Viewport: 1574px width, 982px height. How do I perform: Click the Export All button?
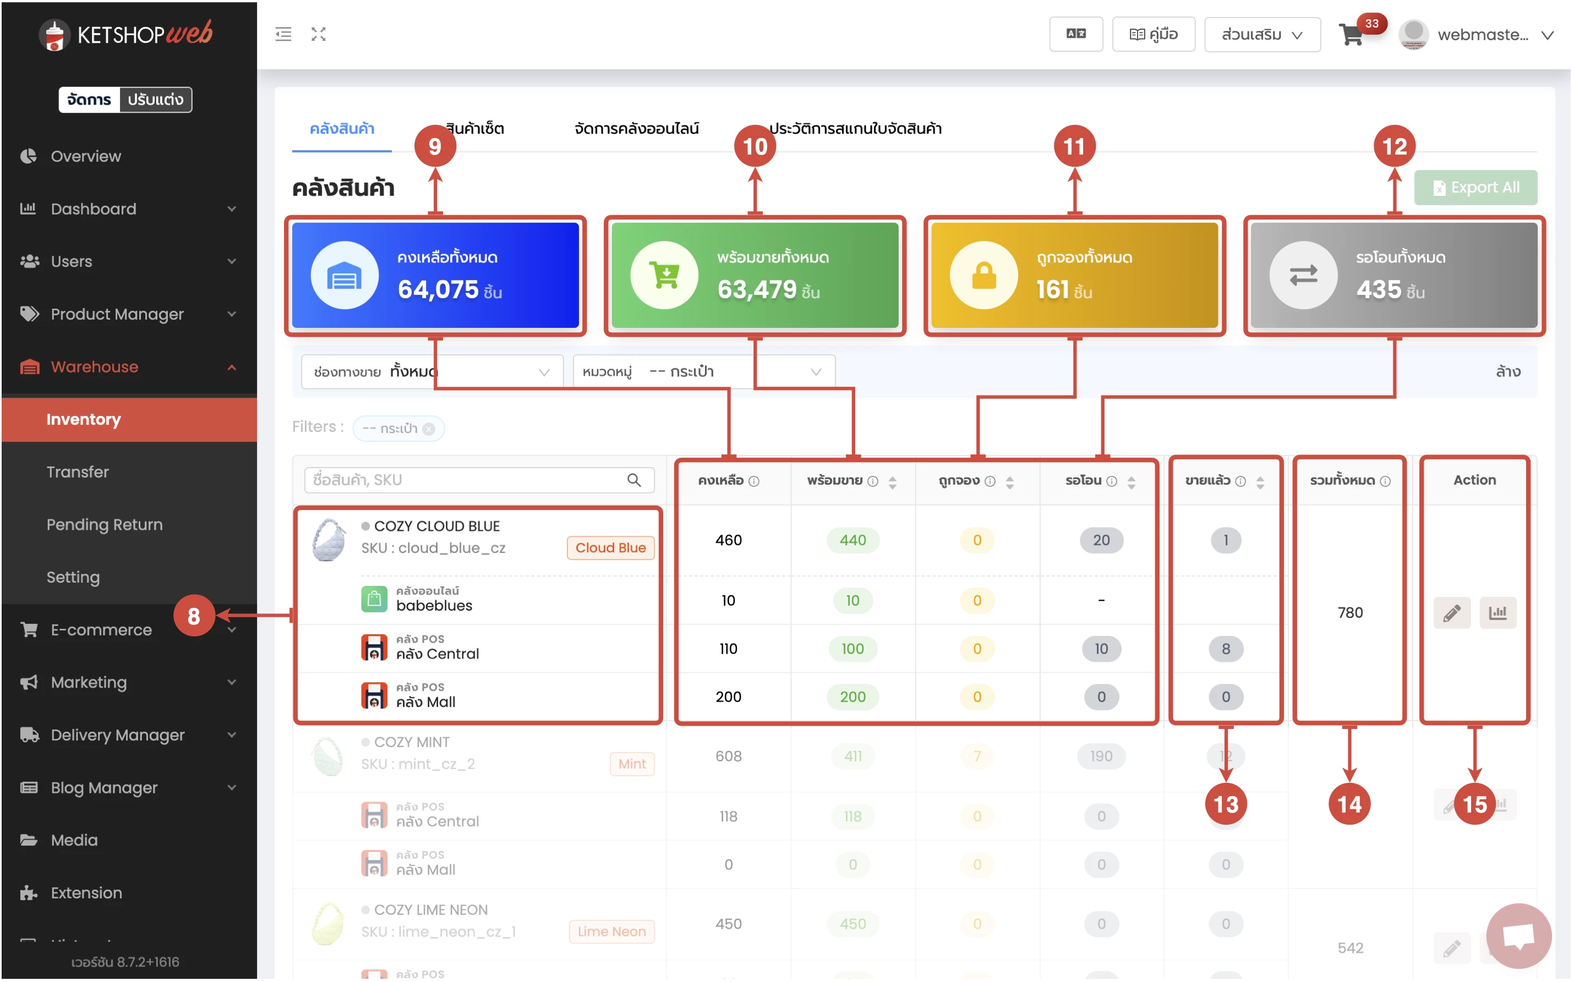(1478, 188)
